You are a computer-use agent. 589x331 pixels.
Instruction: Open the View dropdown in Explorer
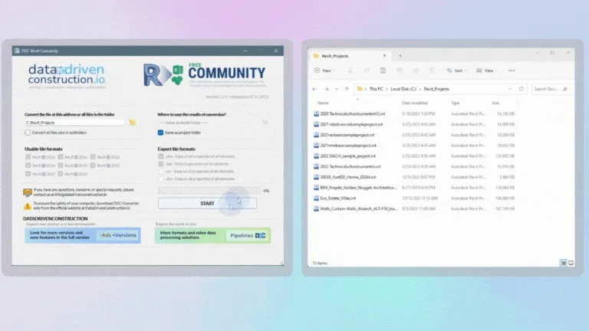pos(487,70)
